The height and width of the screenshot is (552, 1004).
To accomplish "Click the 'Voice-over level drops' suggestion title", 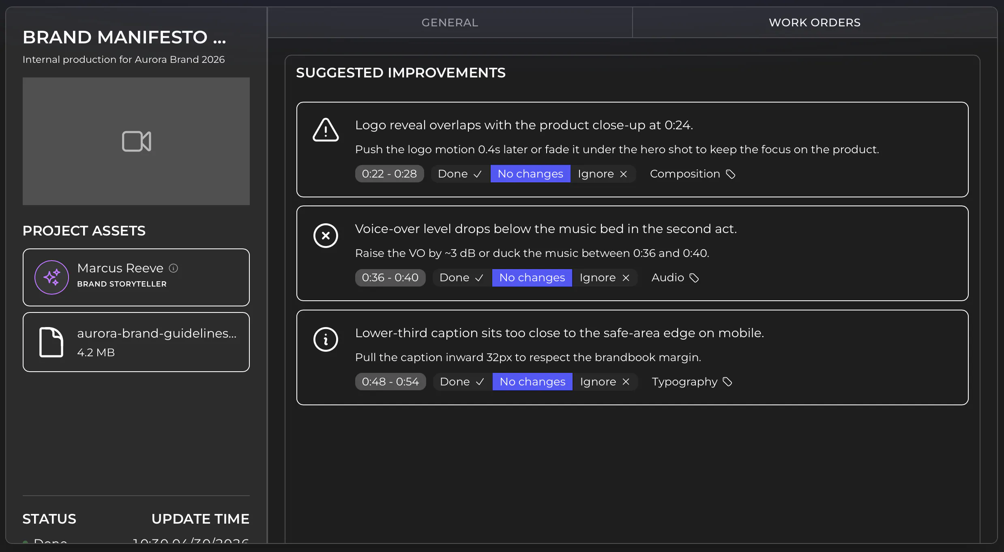I will [x=546, y=229].
